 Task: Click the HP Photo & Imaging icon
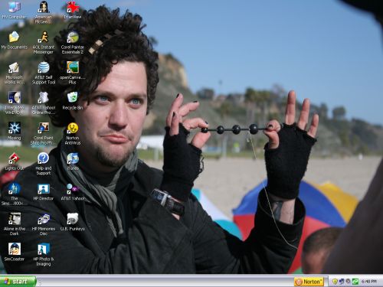pos(44,254)
